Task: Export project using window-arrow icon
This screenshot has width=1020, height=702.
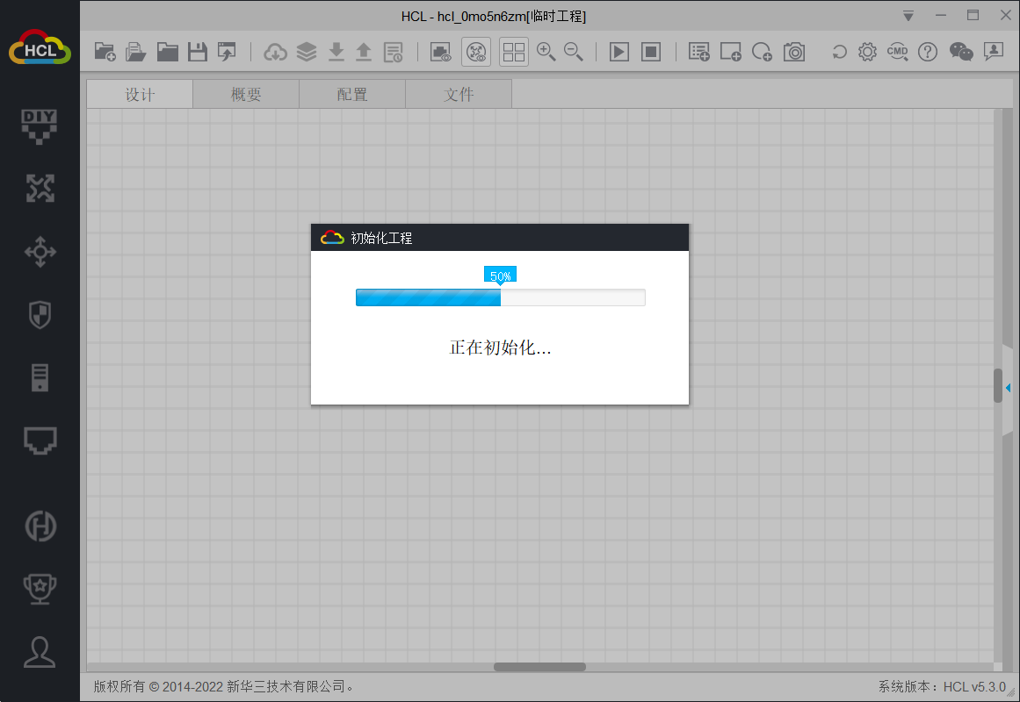Action: (x=227, y=52)
